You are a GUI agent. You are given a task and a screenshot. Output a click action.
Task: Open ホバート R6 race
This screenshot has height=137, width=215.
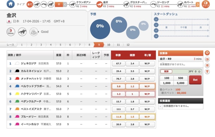186,4
